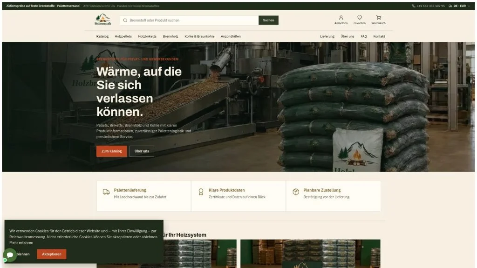Viewport: 477px width, 268px height.
Task: Click the AM Holzbrennstoffe UG company text
Action: [x=121, y=6]
